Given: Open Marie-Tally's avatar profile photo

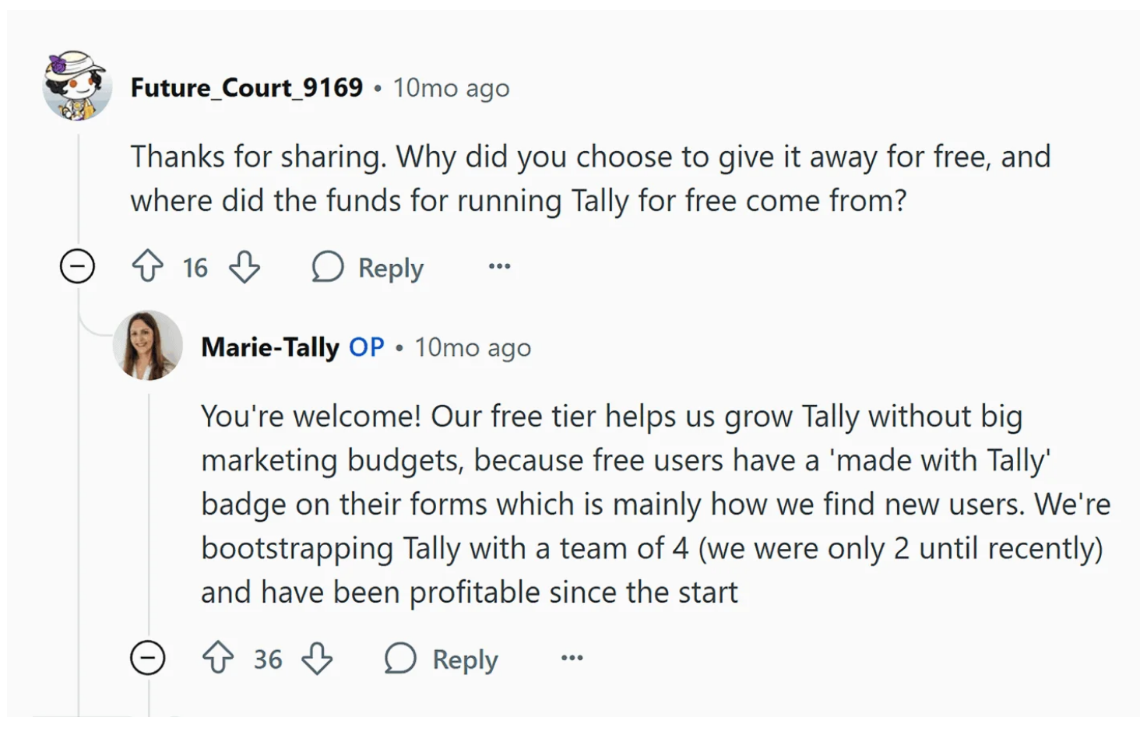Looking at the screenshot, I should [x=148, y=345].
